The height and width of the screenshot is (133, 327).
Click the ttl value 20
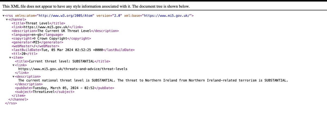23,54
